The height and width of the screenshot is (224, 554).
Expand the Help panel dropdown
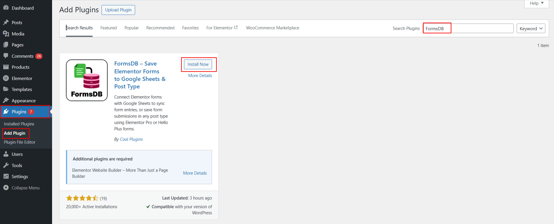pyautogui.click(x=536, y=3)
